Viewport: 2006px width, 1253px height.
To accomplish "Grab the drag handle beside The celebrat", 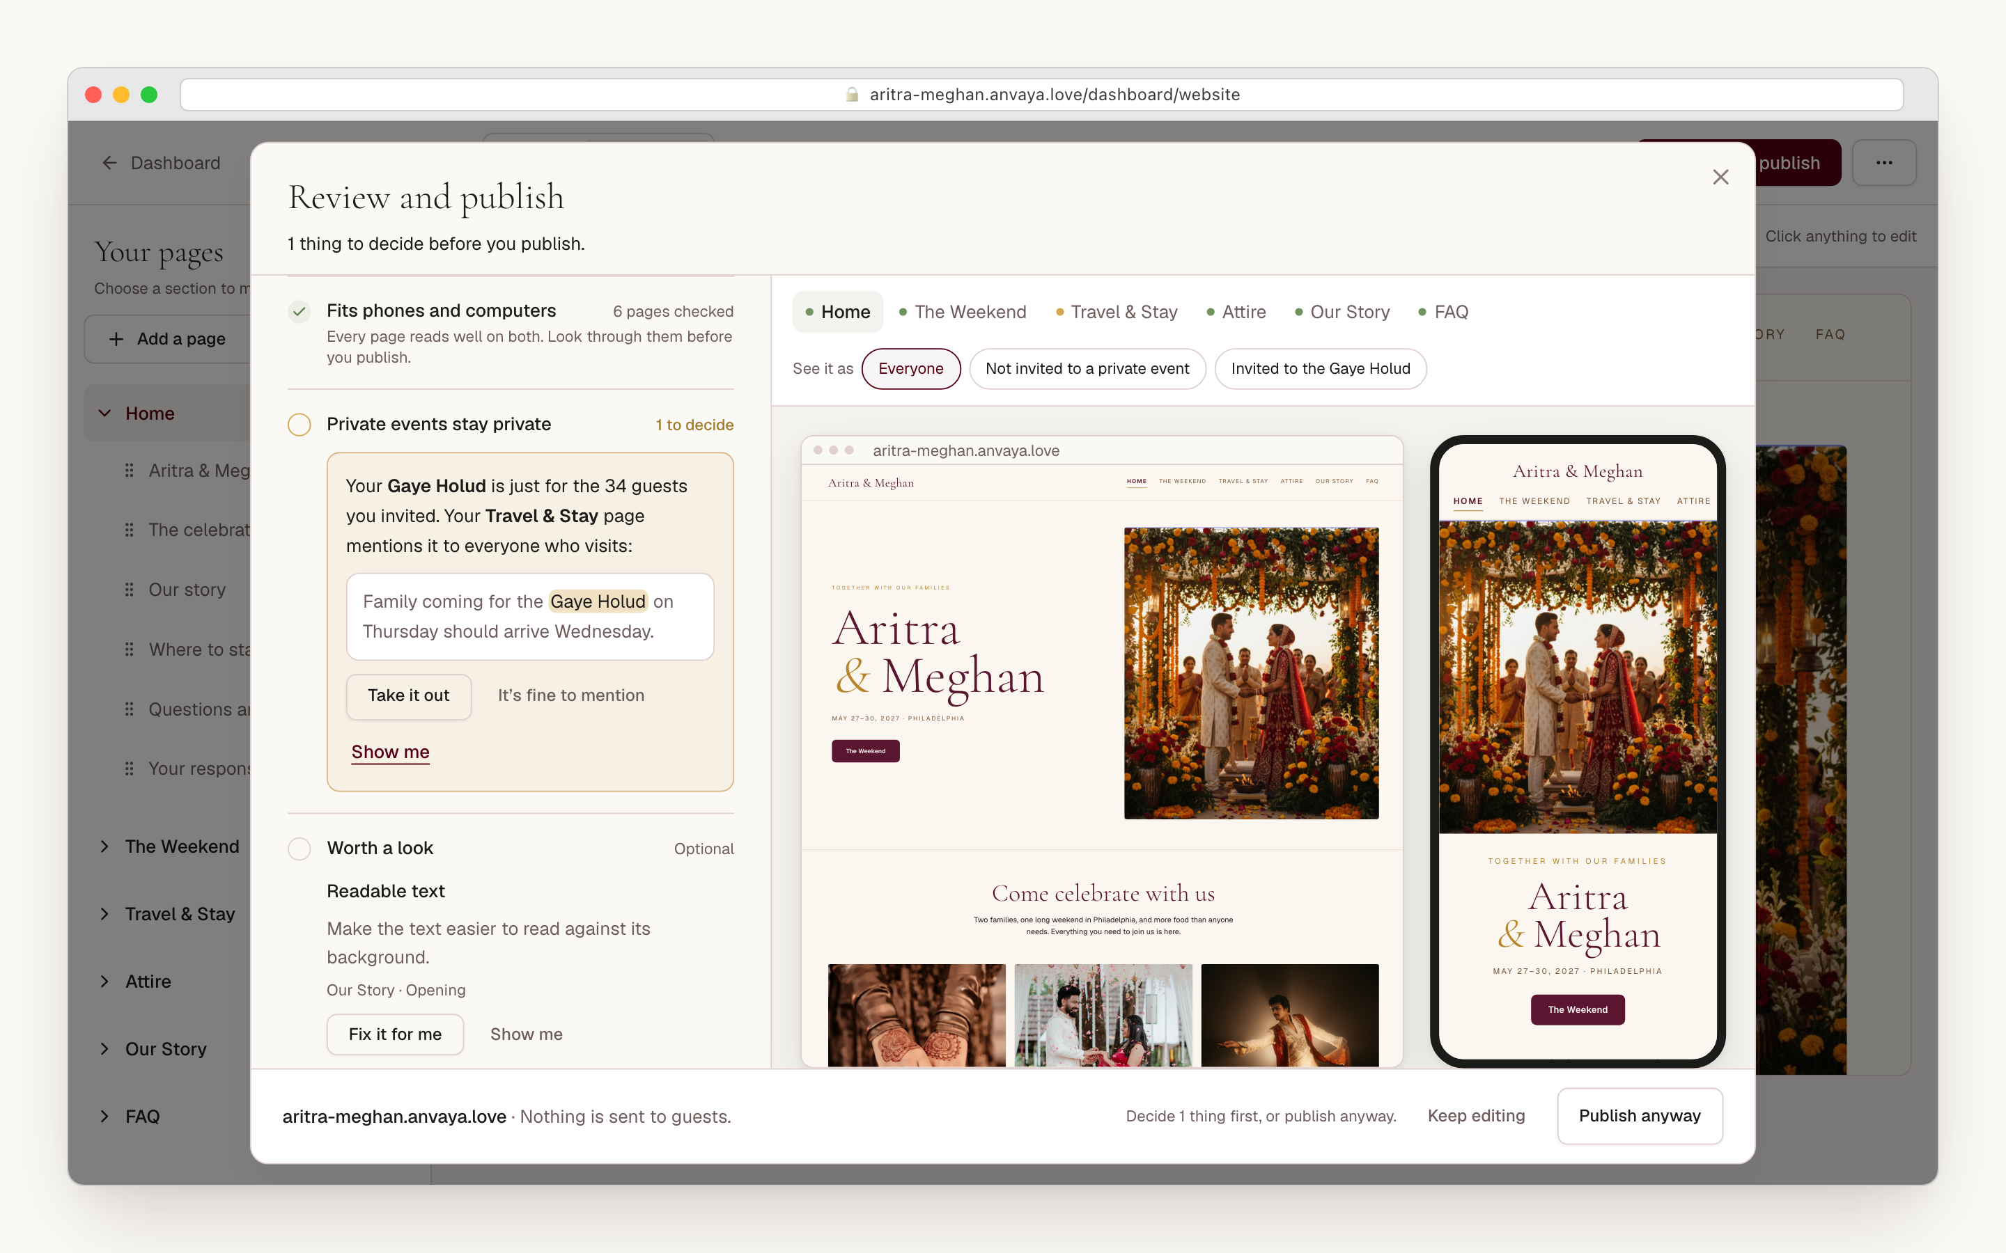I will (130, 530).
